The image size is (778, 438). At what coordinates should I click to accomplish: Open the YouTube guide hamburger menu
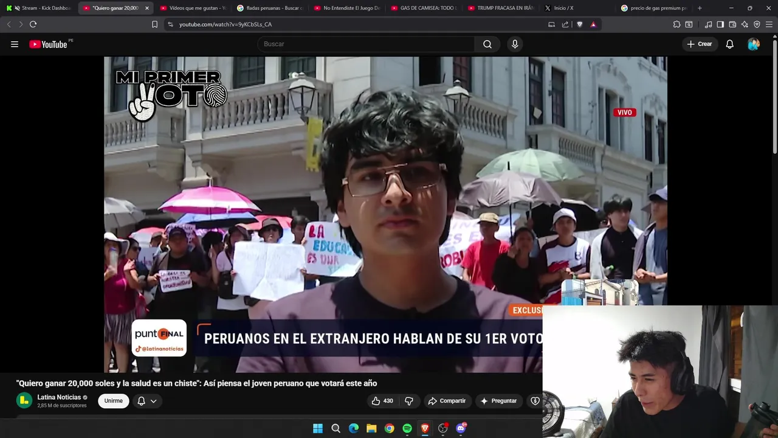[15, 44]
